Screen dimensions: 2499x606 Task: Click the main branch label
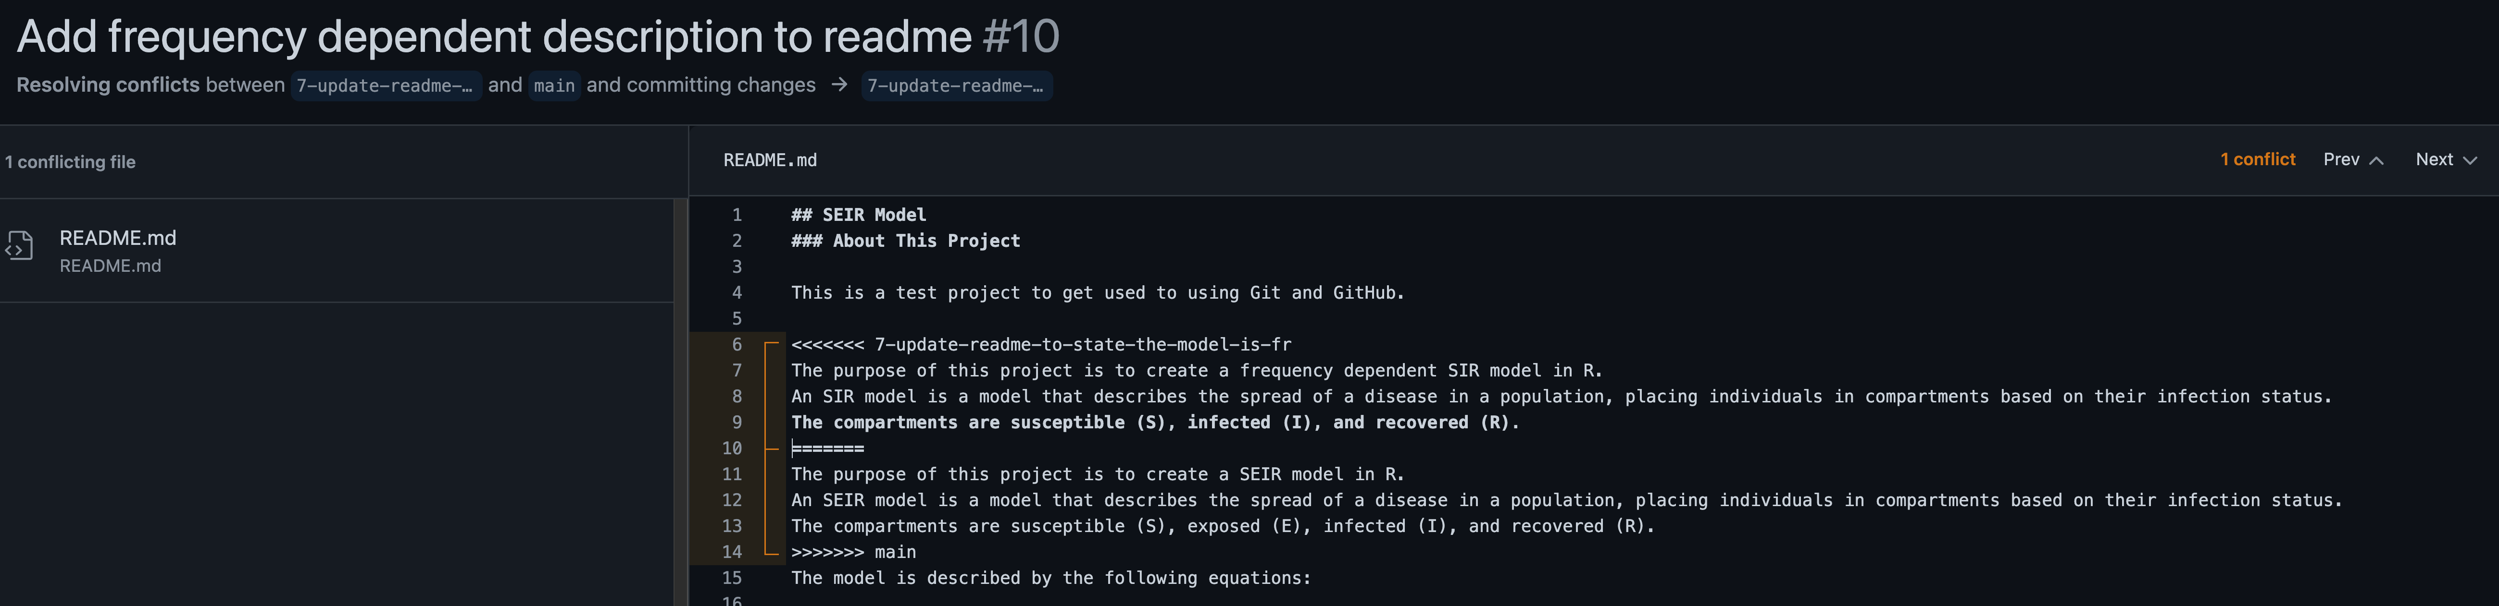554,86
